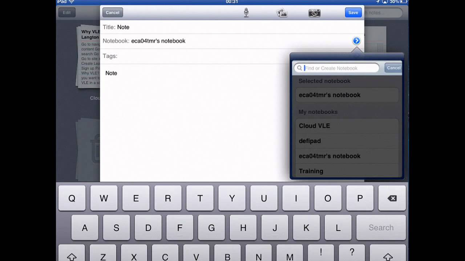Tap the W key

point(104,198)
